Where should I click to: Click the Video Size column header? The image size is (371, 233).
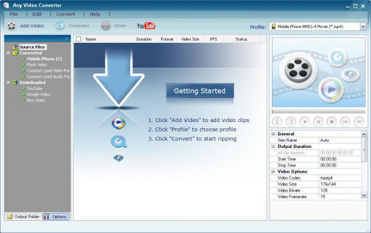click(190, 39)
